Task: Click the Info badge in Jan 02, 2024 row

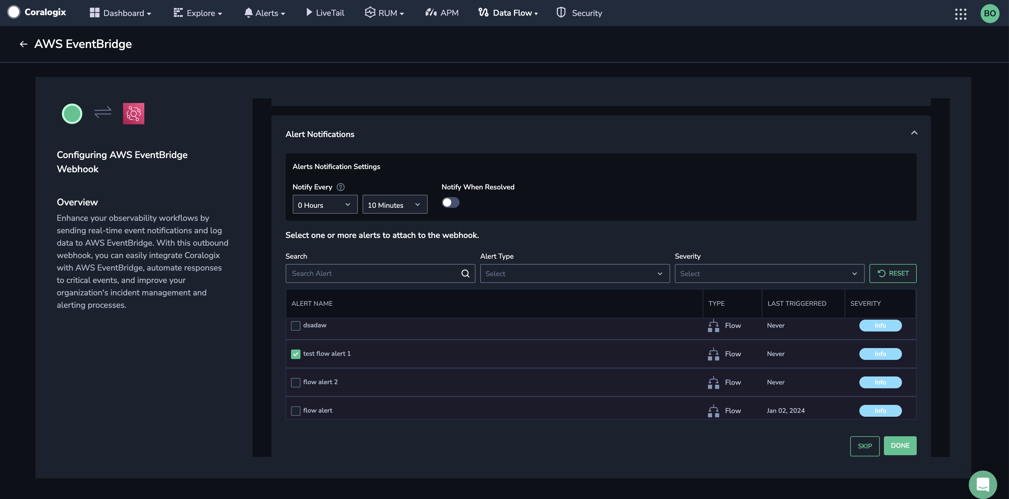Action: click(880, 411)
